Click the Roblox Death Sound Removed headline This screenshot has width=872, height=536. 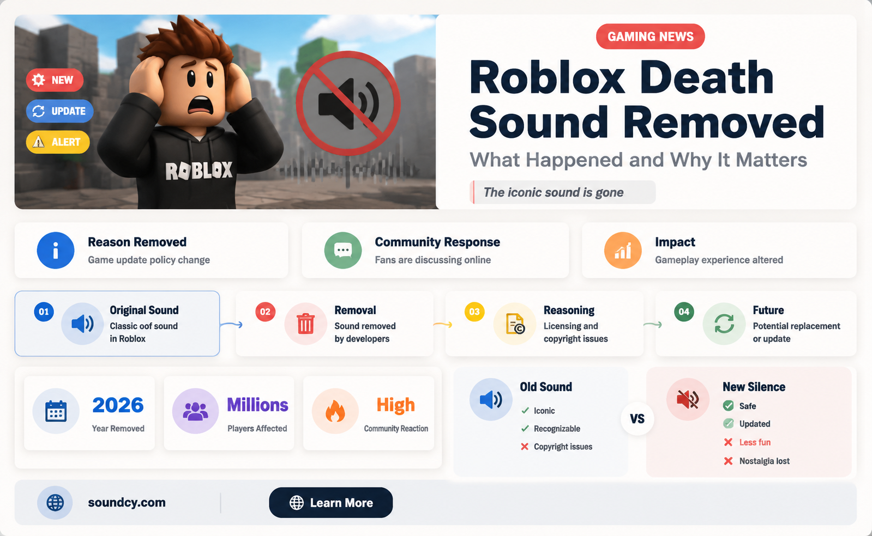pyautogui.click(x=647, y=100)
